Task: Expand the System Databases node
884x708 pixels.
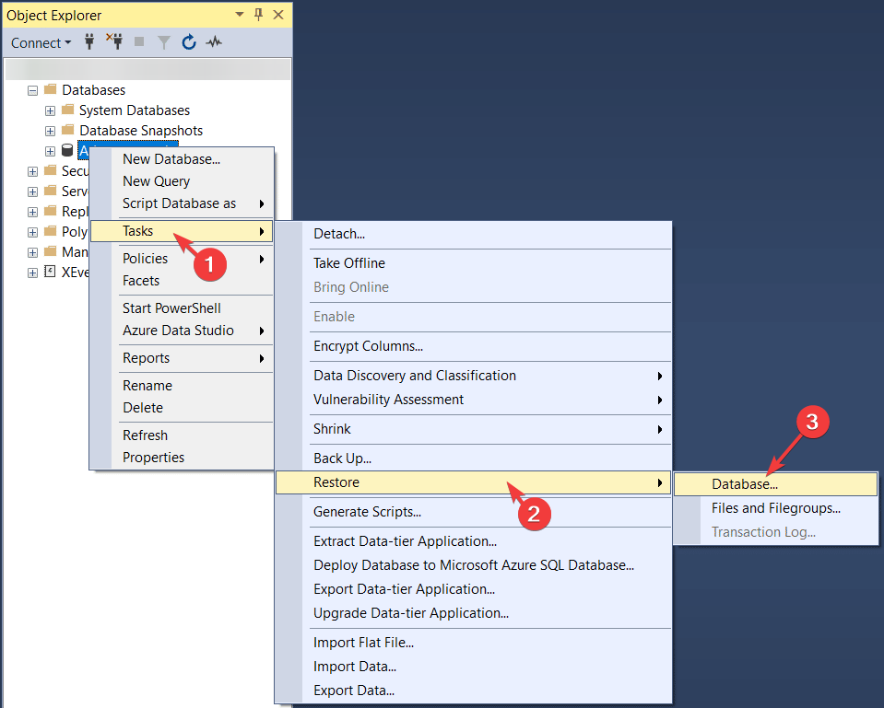Action: (50, 110)
